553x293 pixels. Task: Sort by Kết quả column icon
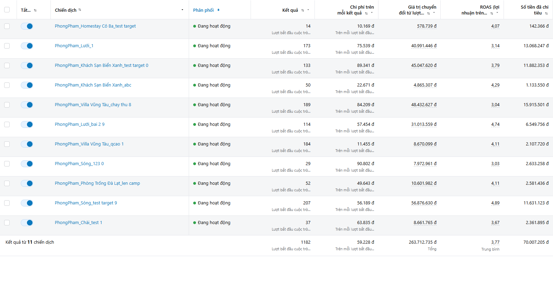pyautogui.click(x=303, y=10)
